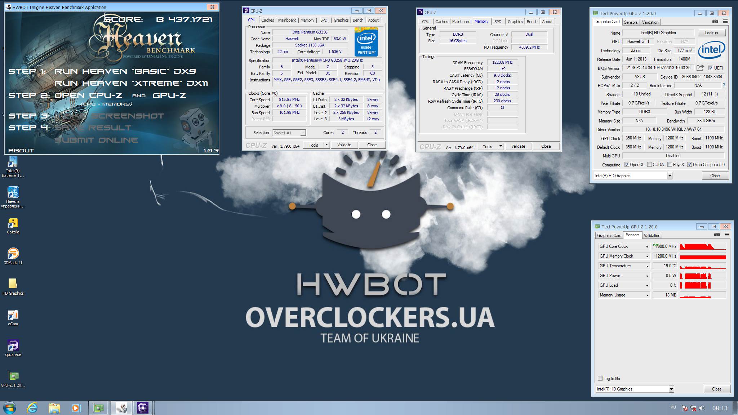
Task: Switch to CPU-Z taskbar button
Action: point(143,408)
